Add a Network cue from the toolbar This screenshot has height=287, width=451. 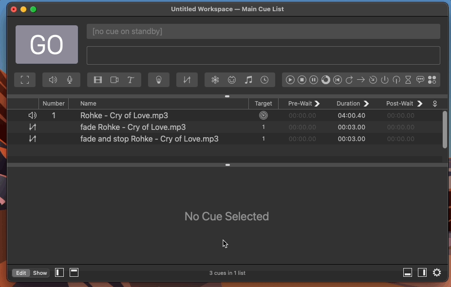(215, 80)
